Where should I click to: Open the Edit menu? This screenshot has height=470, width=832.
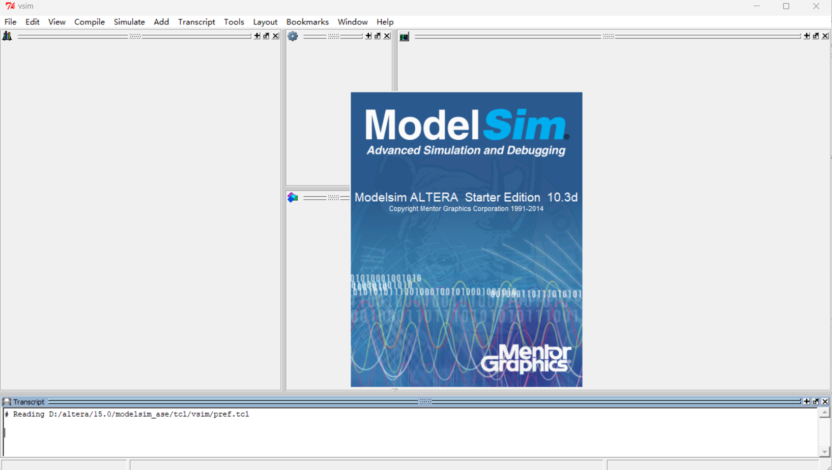tap(33, 22)
